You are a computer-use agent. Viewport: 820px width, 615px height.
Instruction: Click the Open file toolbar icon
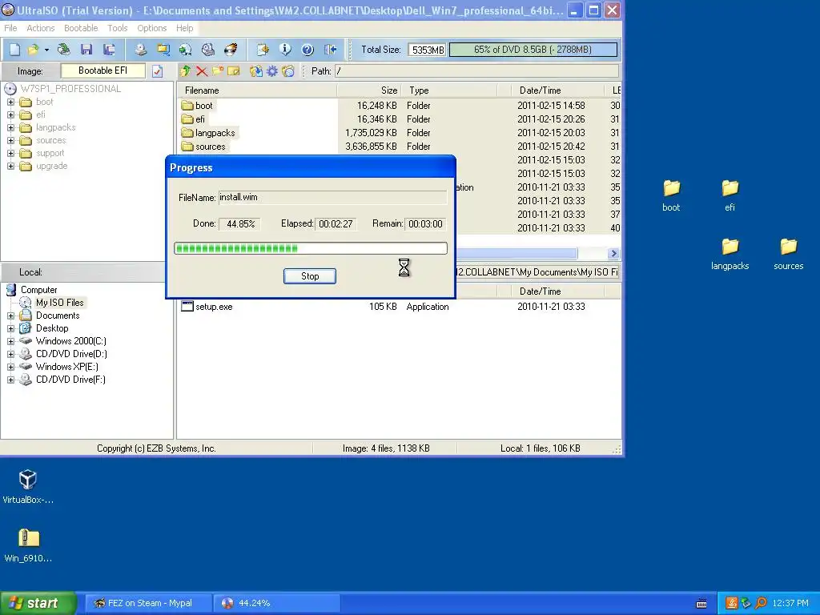pos(33,50)
